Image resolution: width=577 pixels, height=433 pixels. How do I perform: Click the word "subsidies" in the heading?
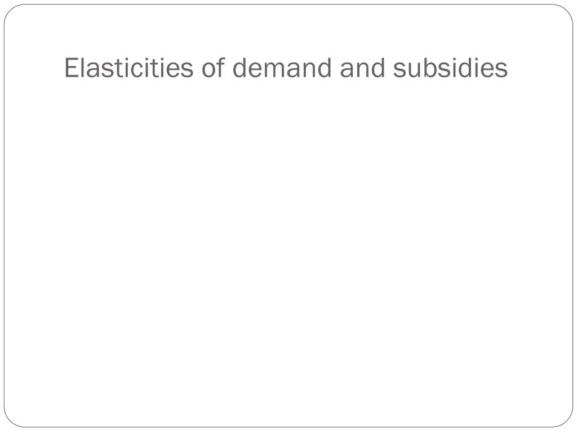[450, 68]
